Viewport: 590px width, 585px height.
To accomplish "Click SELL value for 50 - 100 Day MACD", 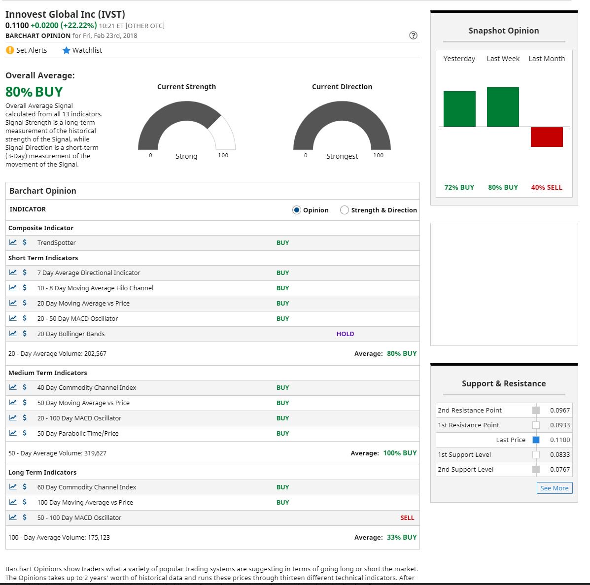I will pos(407,517).
